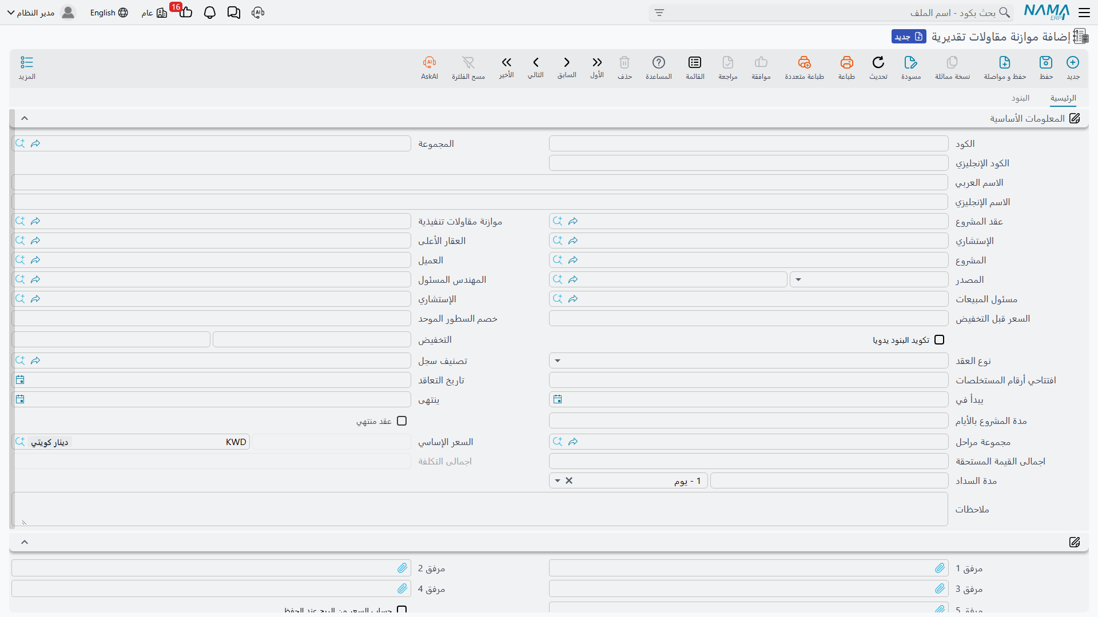
Task: Expand the المصدر dropdown
Action: [798, 279]
